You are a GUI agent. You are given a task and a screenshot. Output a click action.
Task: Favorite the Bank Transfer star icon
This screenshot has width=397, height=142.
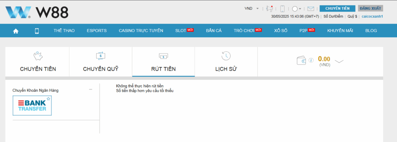tap(48, 99)
